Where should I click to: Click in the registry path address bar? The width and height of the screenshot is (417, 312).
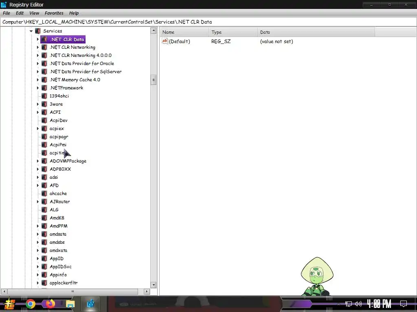point(208,22)
